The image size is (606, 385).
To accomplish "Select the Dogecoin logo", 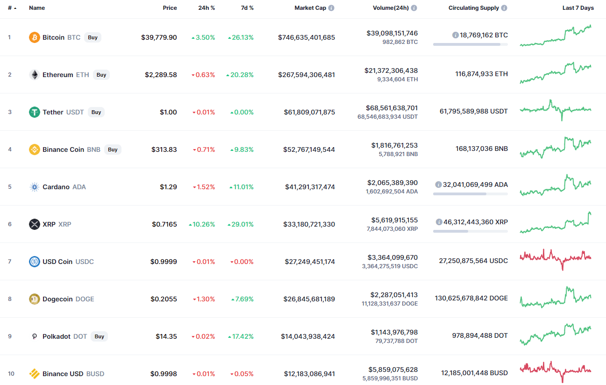I will [34, 299].
